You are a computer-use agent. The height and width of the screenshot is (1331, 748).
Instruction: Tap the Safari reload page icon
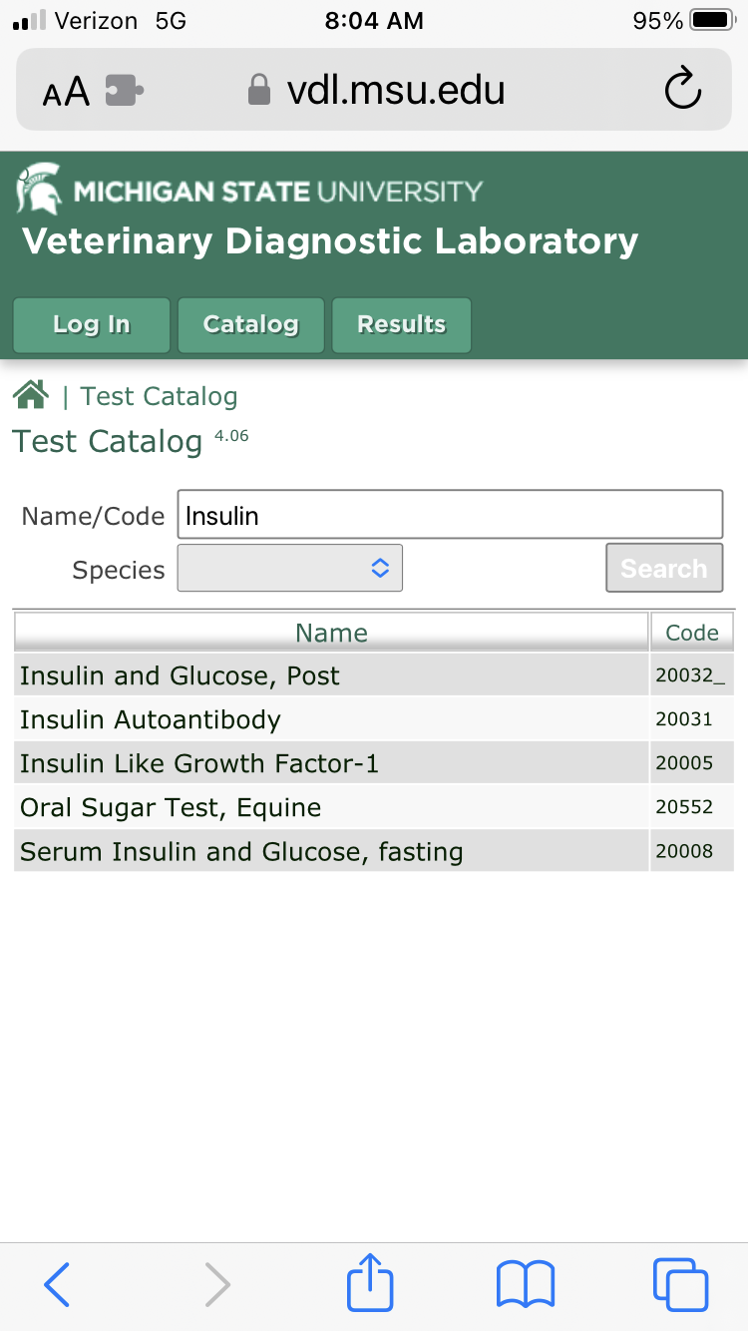tap(683, 91)
